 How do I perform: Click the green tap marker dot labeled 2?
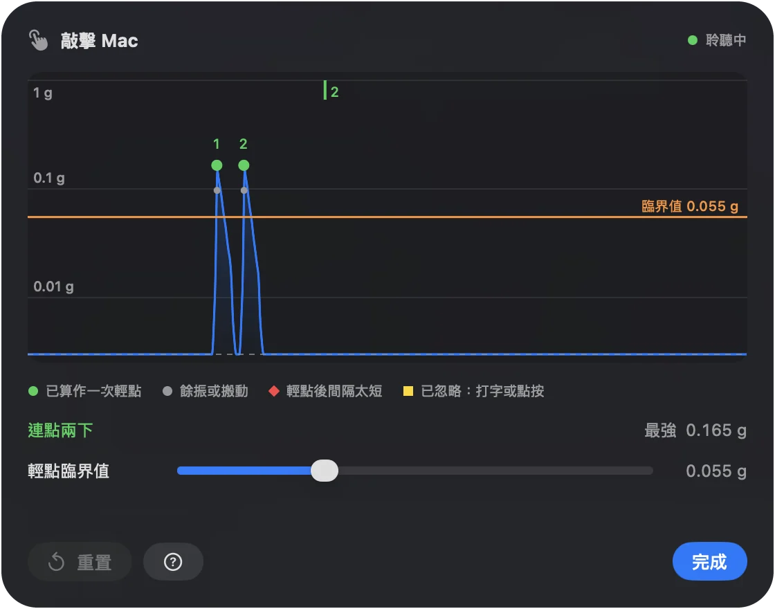pyautogui.click(x=244, y=165)
